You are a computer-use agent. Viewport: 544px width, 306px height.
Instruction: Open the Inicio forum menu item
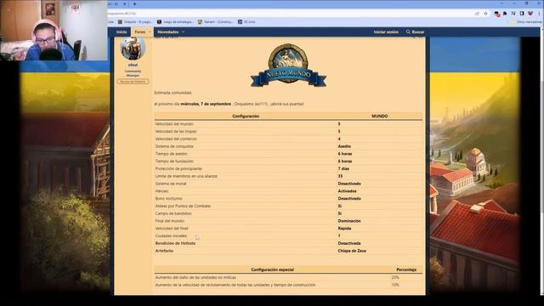click(x=122, y=32)
